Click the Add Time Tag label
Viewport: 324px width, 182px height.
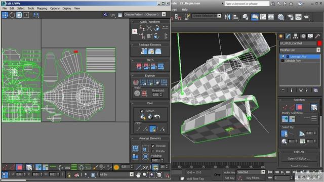pyautogui.click(x=195, y=178)
